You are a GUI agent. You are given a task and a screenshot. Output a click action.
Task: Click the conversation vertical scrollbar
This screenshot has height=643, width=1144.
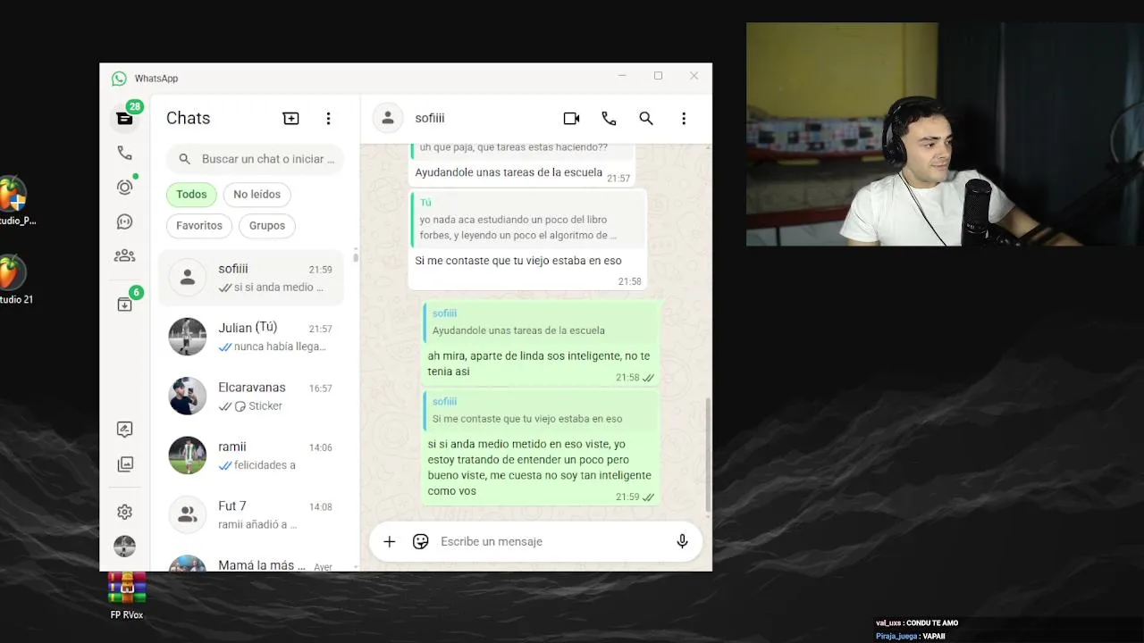(708, 454)
